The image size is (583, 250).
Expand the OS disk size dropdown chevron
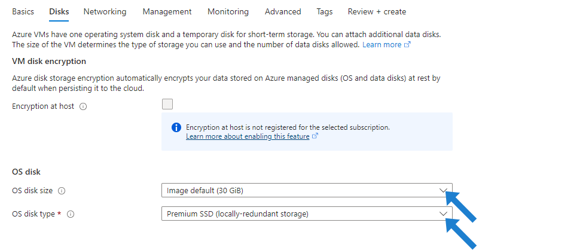pyautogui.click(x=443, y=190)
